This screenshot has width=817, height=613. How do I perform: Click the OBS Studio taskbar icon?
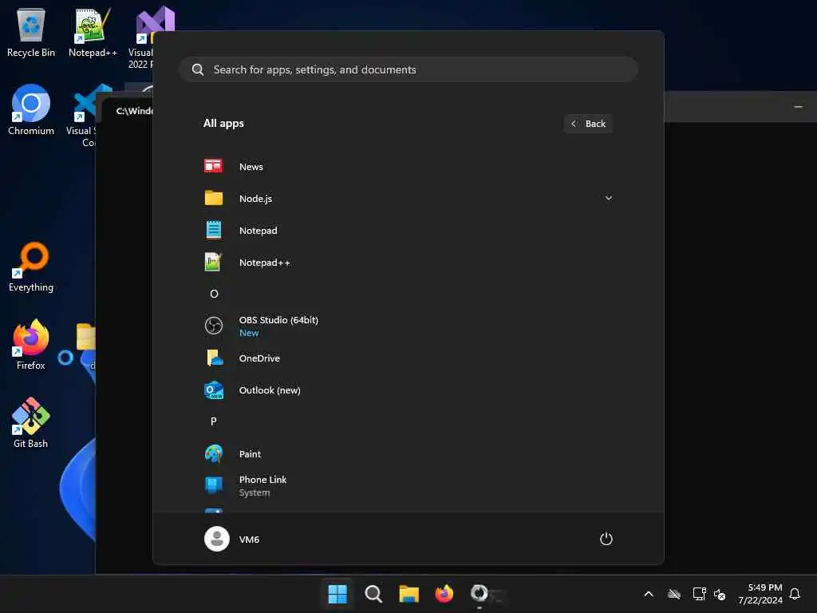(480, 594)
